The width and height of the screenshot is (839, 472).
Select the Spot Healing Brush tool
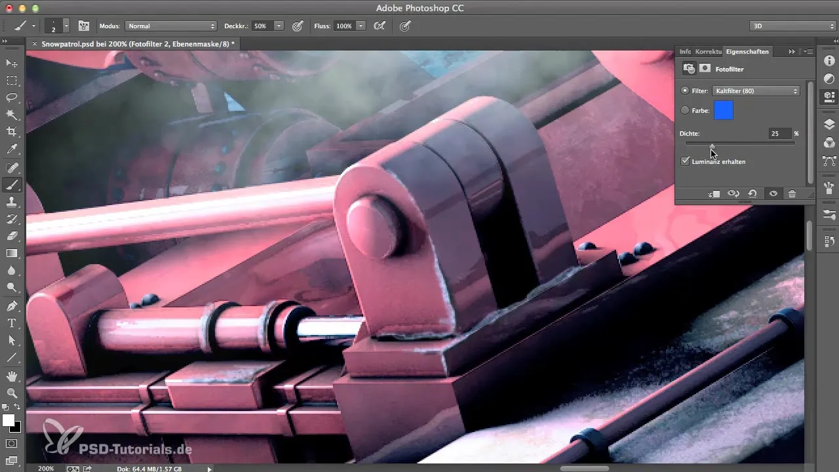pyautogui.click(x=12, y=168)
